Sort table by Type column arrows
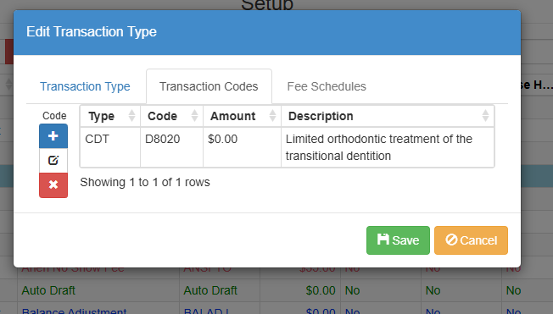Image resolution: width=553 pixels, height=314 pixels. (x=131, y=116)
